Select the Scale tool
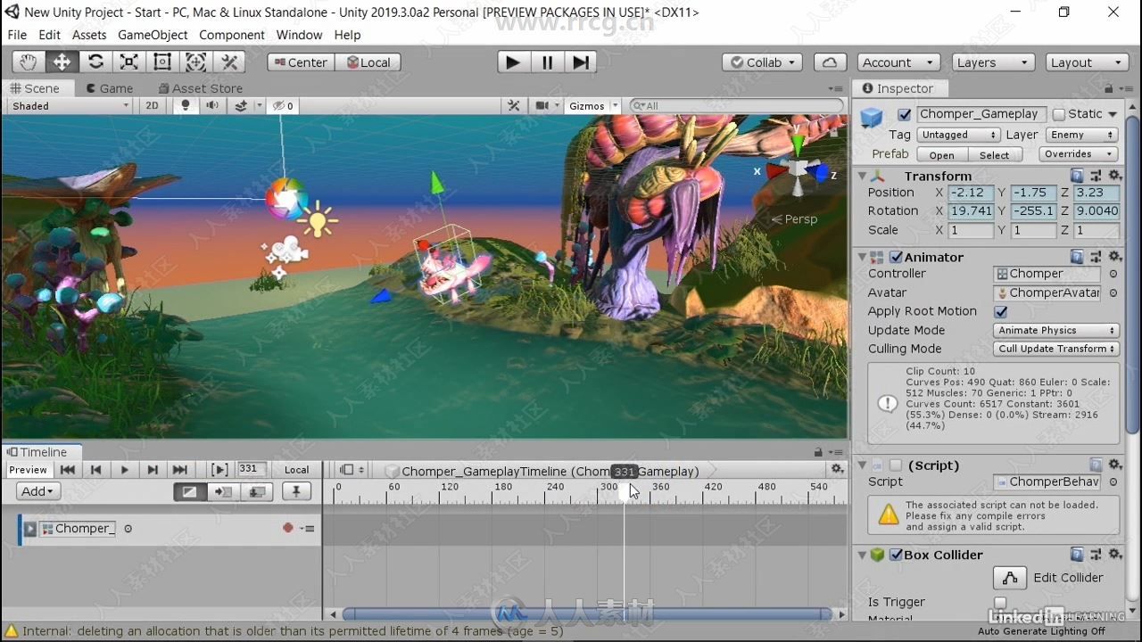Screen dimensions: 1142x642 [x=128, y=62]
